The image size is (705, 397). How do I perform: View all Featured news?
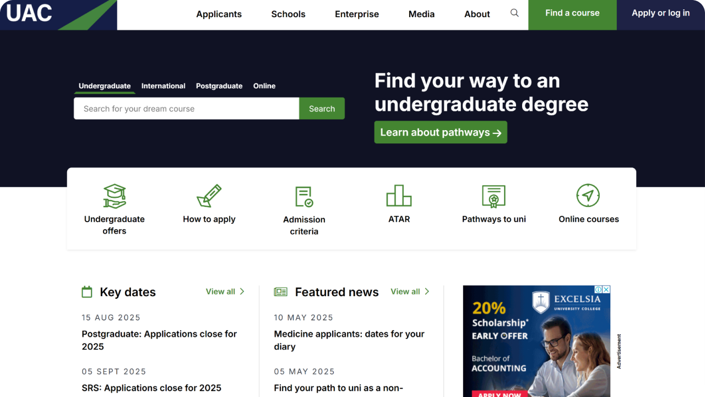(x=410, y=292)
